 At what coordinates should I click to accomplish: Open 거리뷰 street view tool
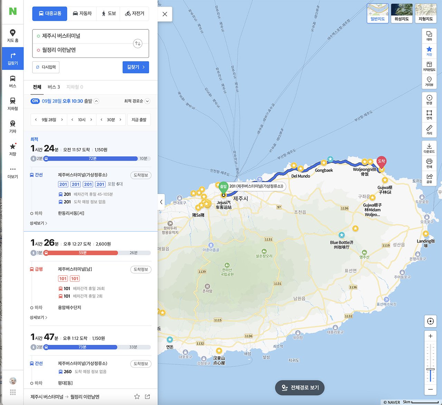(x=429, y=82)
